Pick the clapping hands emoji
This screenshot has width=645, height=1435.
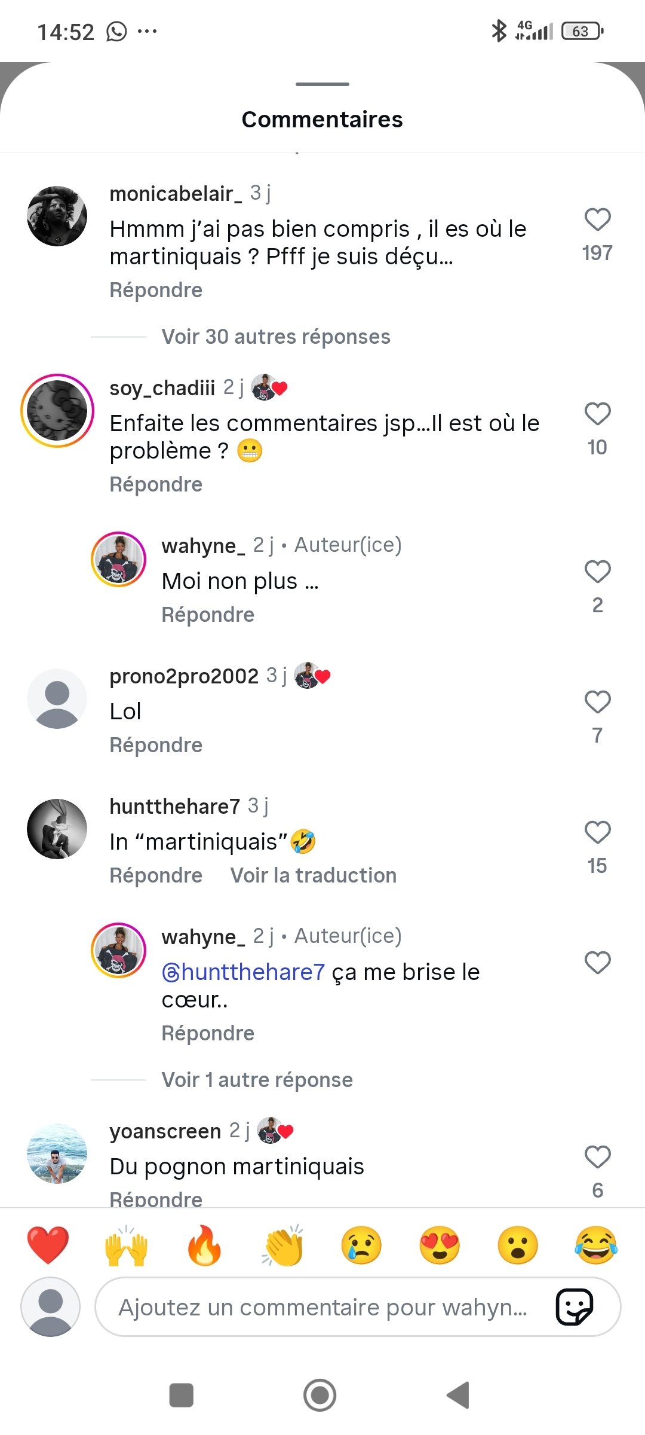(282, 1246)
